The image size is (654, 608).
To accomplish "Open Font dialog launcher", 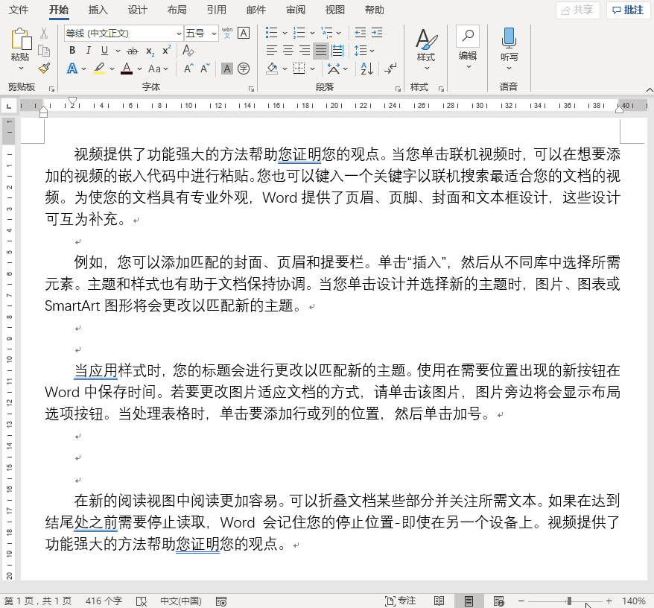I will pos(251,89).
